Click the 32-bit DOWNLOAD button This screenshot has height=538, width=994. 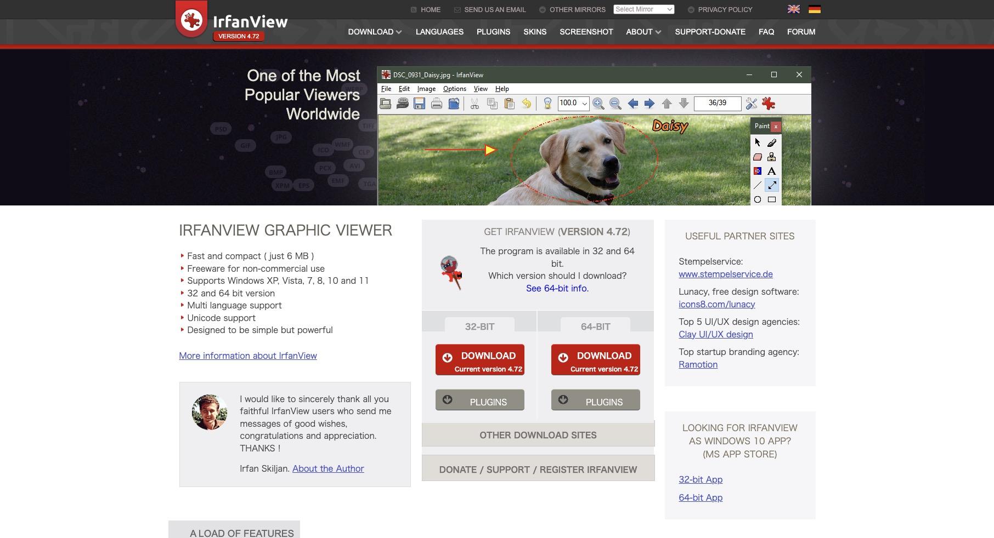pyautogui.click(x=480, y=360)
